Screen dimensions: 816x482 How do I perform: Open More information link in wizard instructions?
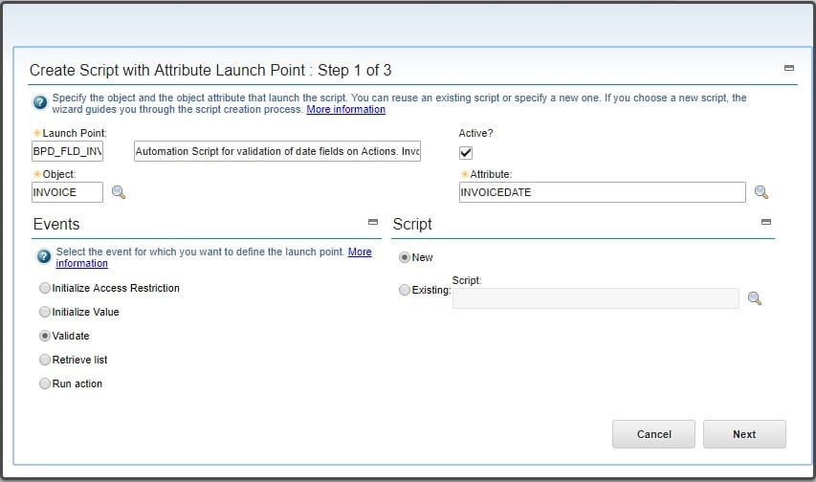(345, 109)
